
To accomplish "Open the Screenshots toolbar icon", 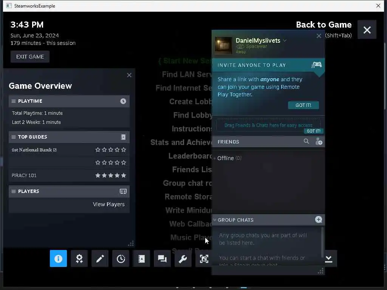I will pos(204,258).
